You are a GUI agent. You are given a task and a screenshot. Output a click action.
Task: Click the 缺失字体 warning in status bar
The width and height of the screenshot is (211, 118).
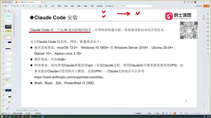tap(37, 113)
